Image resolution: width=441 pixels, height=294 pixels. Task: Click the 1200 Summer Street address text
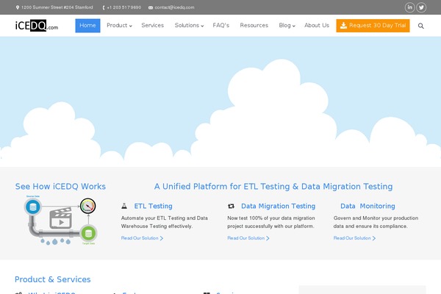(57, 7)
